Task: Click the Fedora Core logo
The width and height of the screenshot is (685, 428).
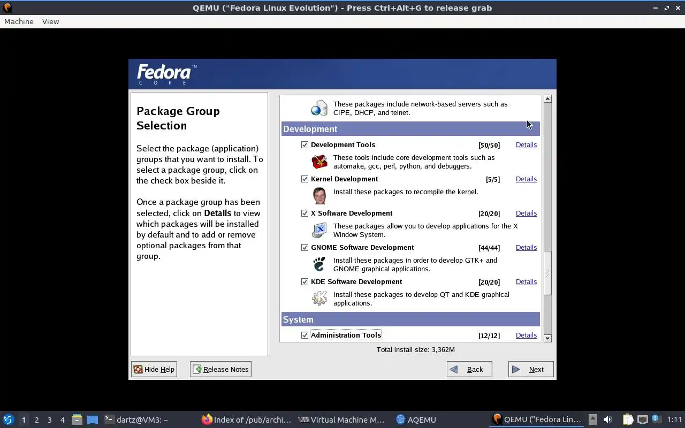Action: click(166, 74)
